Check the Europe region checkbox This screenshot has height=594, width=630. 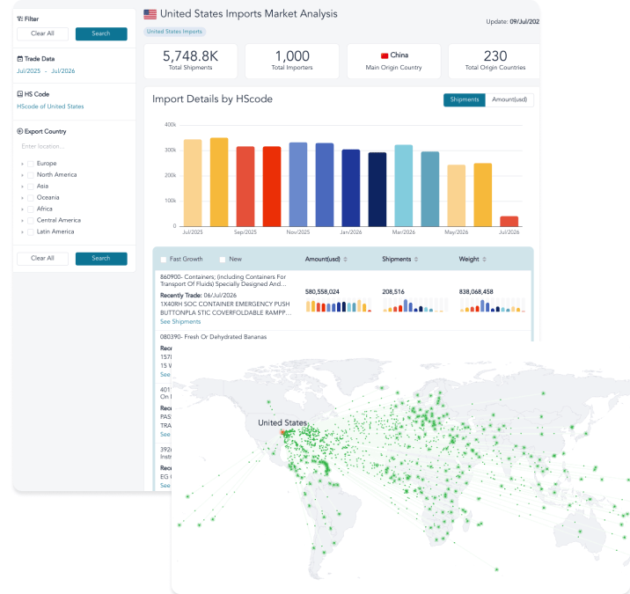pyautogui.click(x=31, y=164)
